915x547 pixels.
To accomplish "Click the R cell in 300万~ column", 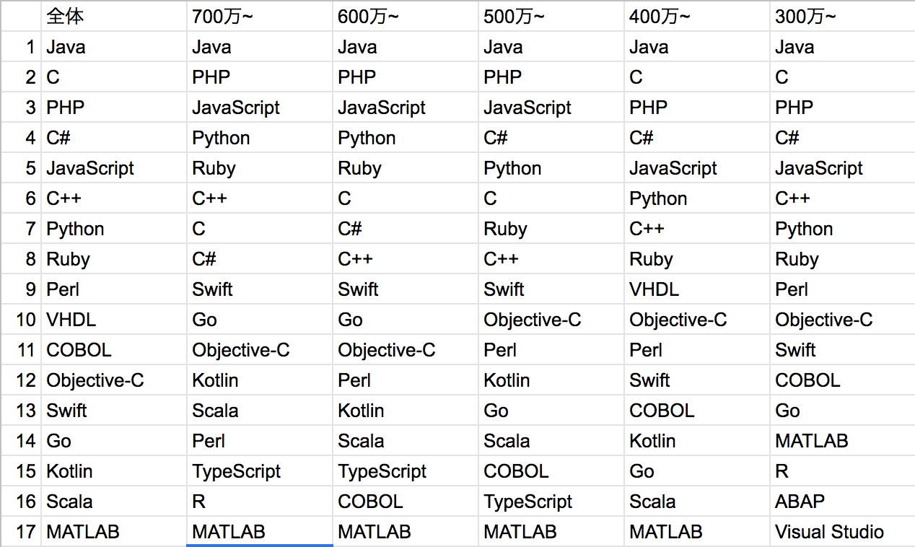I will [782, 472].
